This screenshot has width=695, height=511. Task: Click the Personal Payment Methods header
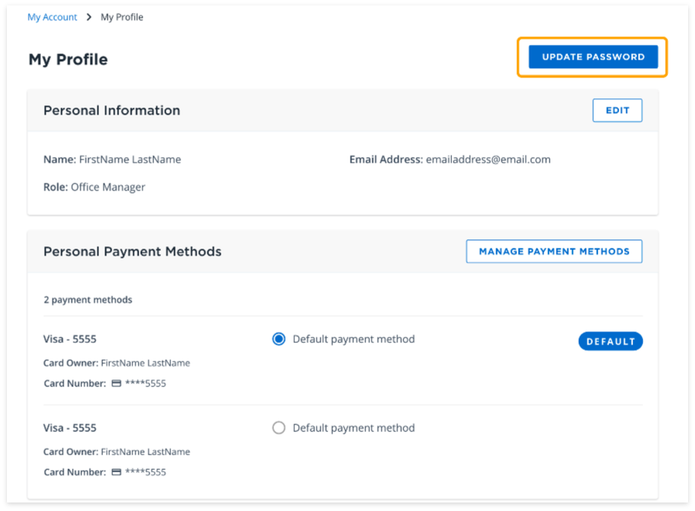point(132,252)
